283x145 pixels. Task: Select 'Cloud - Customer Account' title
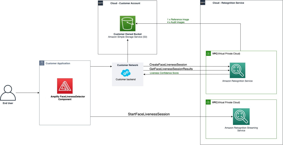(125, 3)
